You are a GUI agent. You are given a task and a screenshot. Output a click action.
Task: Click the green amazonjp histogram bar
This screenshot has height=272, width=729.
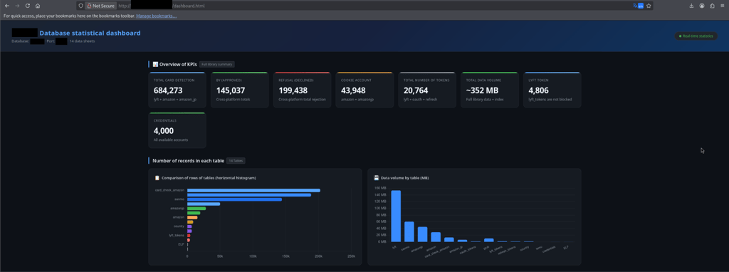pos(196,209)
